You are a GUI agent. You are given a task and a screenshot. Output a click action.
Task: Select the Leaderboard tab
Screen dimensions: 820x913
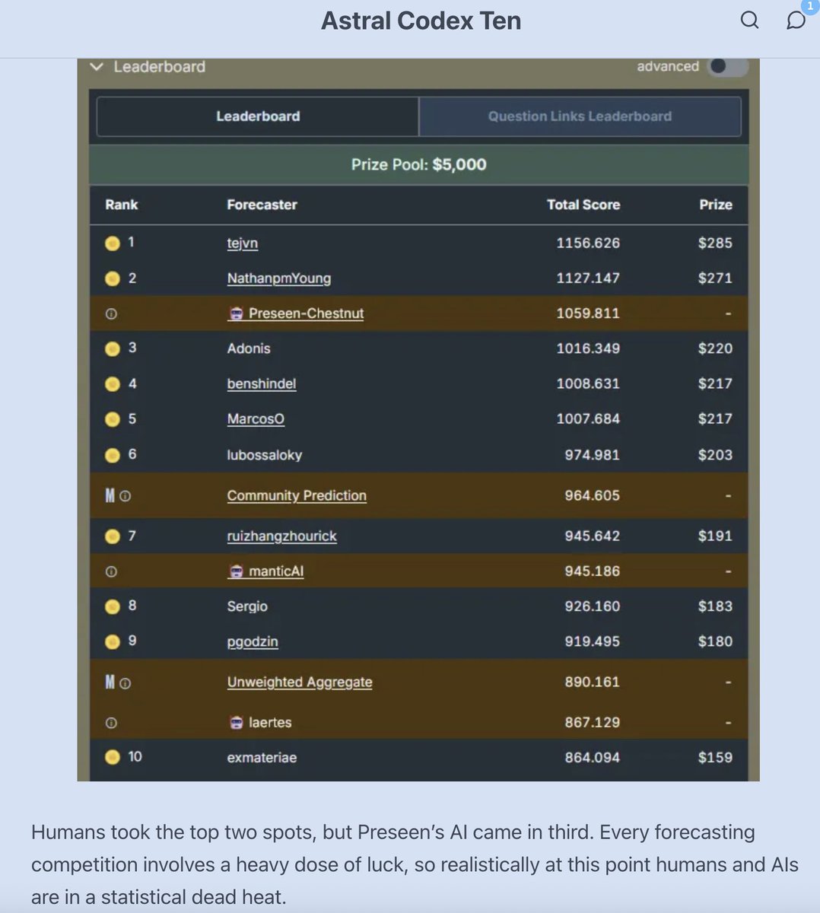[258, 116]
